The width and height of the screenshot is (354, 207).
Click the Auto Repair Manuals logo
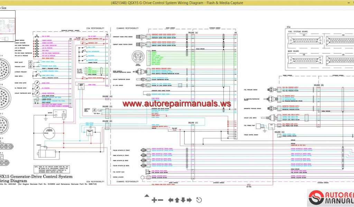point(331,198)
